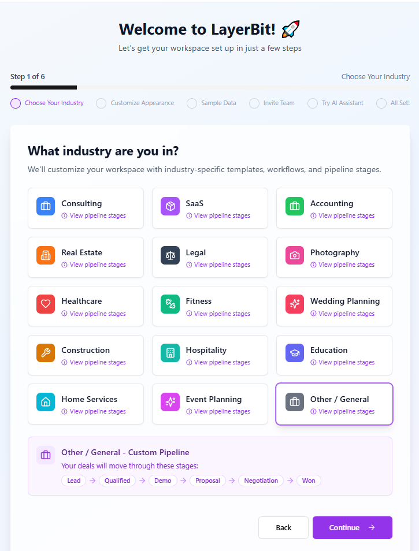Viewport: 419px width, 551px height.
Task: Click the Back button
Action: tap(283, 527)
